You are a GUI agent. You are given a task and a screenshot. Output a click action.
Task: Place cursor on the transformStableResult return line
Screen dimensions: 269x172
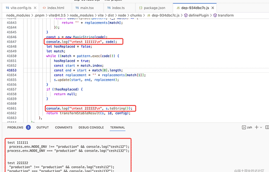click(91, 113)
